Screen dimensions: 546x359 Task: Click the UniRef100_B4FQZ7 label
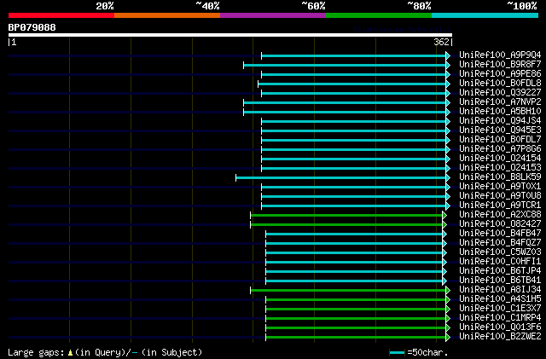(500, 243)
